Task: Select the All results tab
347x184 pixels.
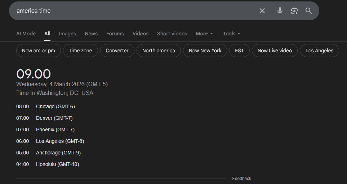Action: tap(47, 34)
